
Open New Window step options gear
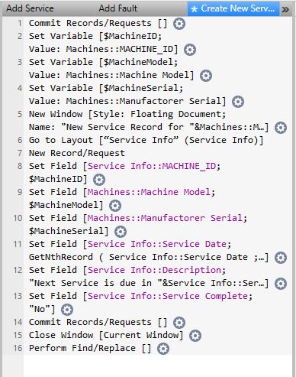281,128
